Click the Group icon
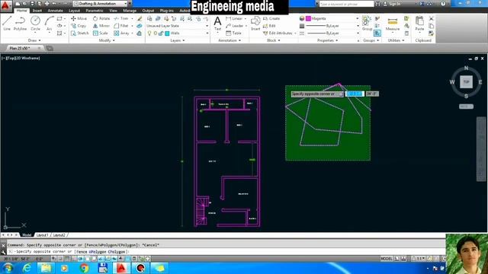Image resolution: width=488 pixels, height=274 pixels. pos(367,24)
